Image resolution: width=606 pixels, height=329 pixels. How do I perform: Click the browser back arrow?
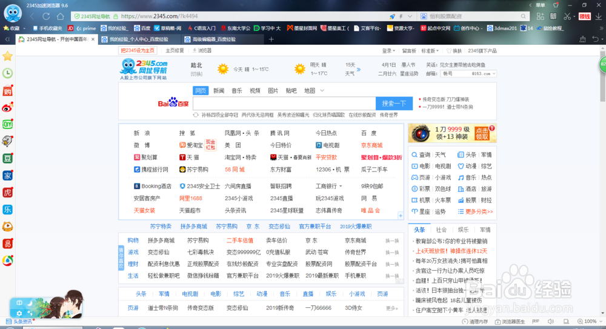point(33,16)
